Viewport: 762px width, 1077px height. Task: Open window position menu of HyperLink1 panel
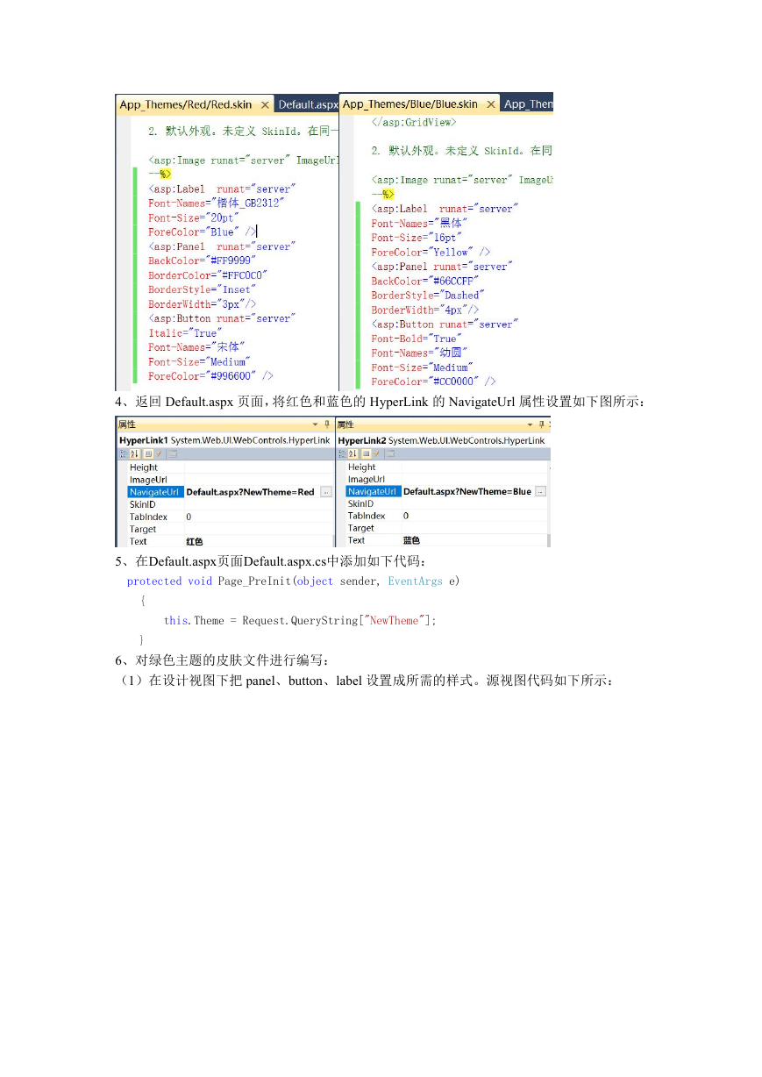[x=315, y=424]
